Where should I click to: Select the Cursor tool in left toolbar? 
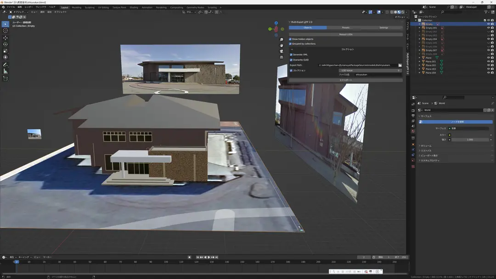tap(6, 31)
